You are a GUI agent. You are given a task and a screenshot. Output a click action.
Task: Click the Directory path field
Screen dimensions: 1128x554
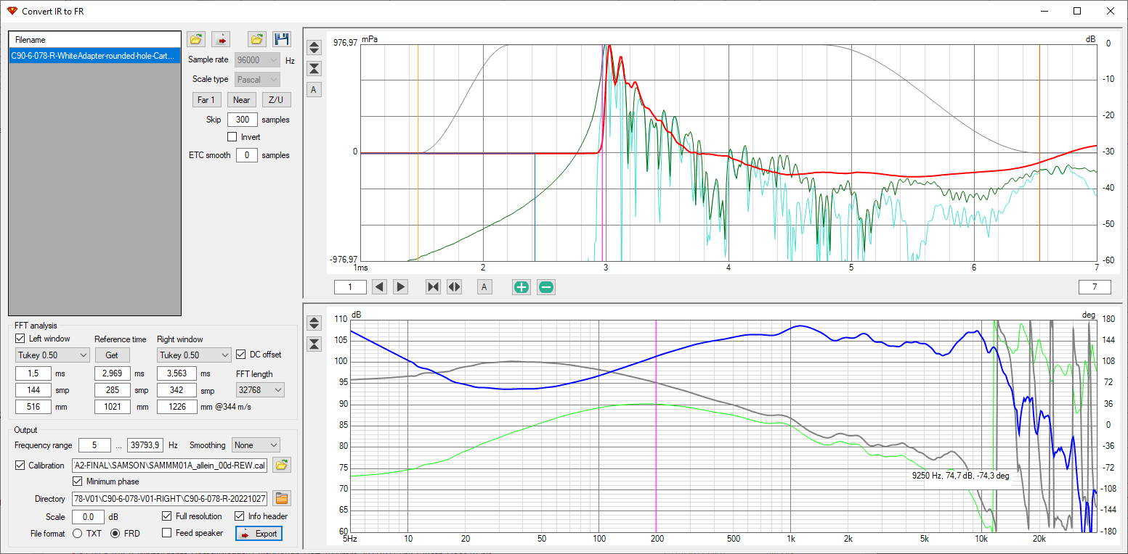click(x=169, y=498)
